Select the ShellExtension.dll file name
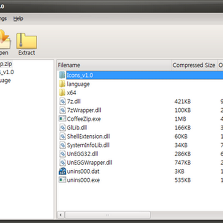Screen dimensions: 223x223 click(x=88, y=136)
